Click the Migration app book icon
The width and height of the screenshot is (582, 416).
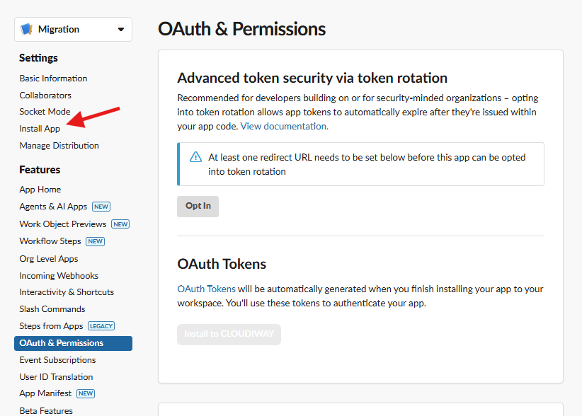(x=27, y=30)
